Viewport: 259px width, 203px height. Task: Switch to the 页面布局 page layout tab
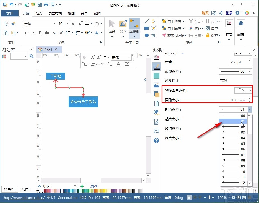tap(55, 13)
